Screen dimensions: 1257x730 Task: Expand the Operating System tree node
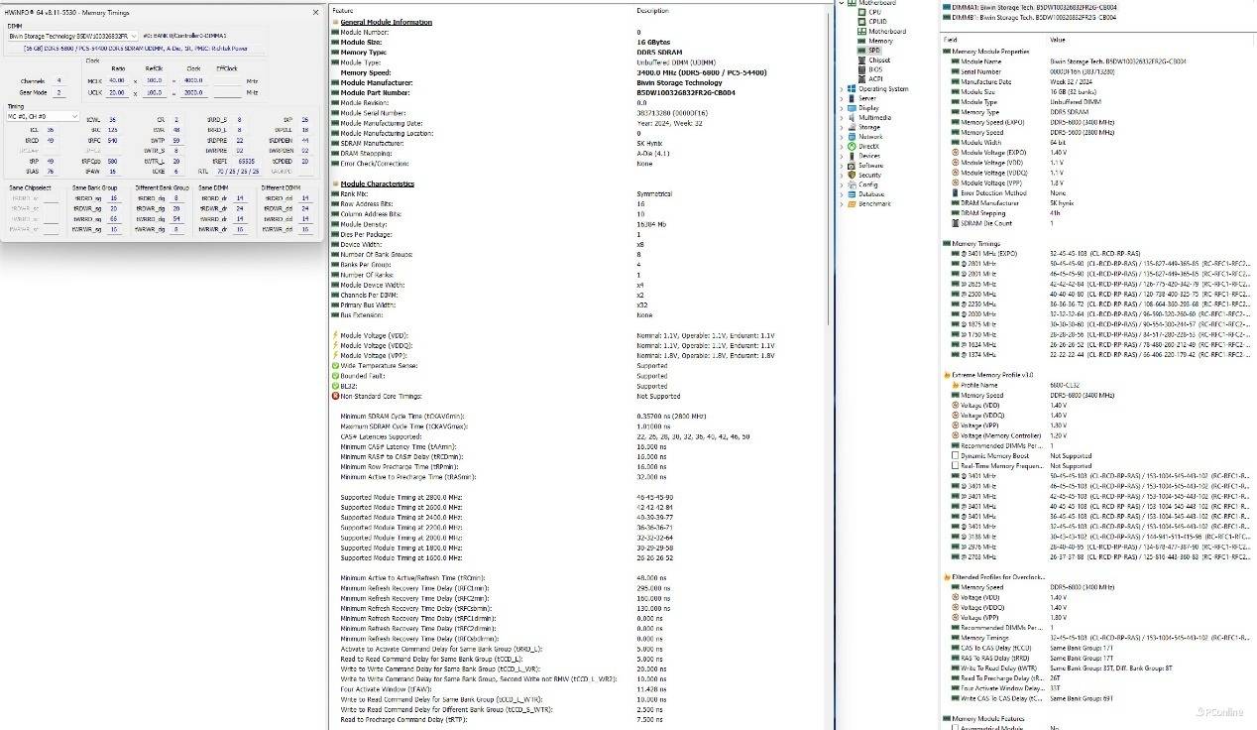tap(842, 89)
